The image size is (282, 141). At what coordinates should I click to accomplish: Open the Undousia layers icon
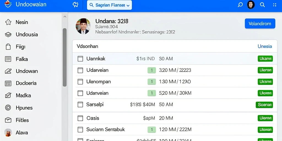8,34
